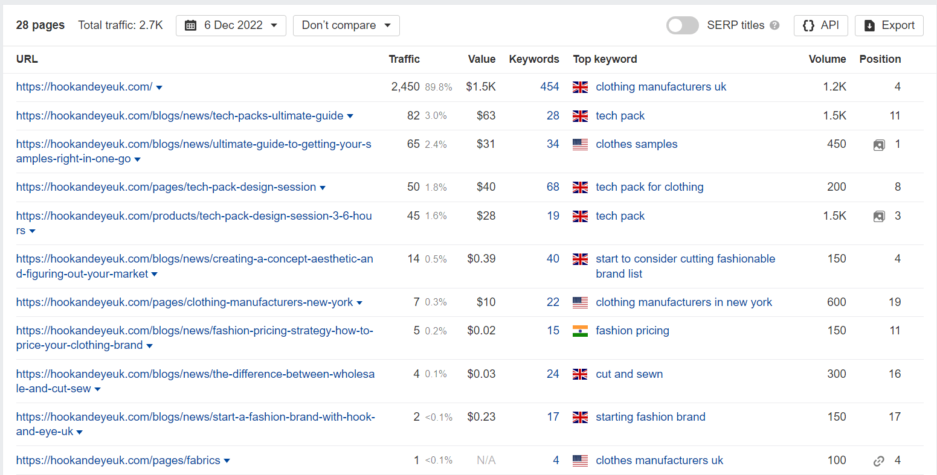Expand the clothing-manufacturers-new-york URL arrow
The image size is (937, 475).
359,303
